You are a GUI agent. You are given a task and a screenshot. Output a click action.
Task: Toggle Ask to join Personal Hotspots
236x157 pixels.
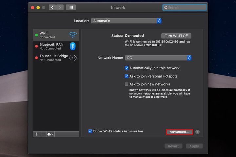point(127,76)
